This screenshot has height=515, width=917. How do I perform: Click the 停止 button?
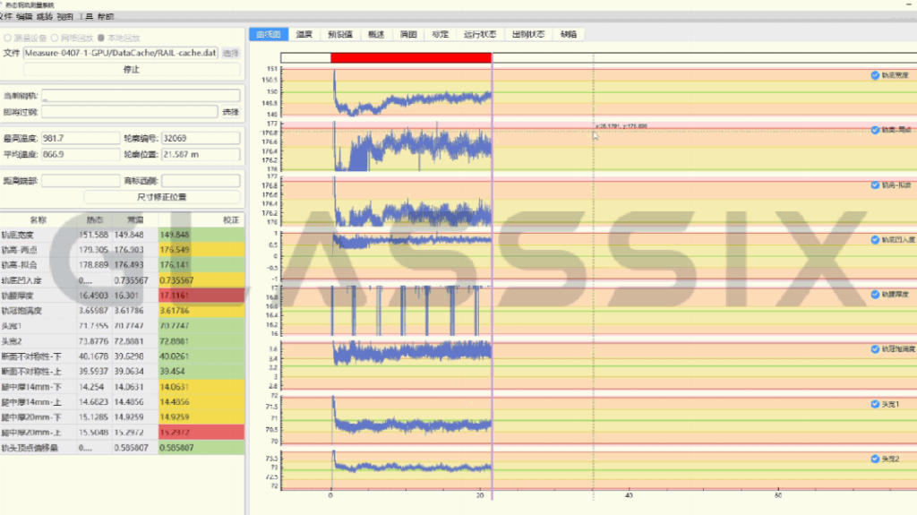(132, 69)
